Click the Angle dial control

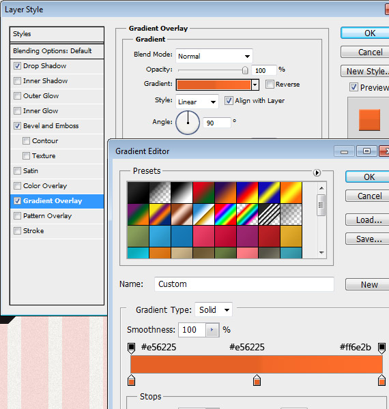pyautogui.click(x=188, y=123)
